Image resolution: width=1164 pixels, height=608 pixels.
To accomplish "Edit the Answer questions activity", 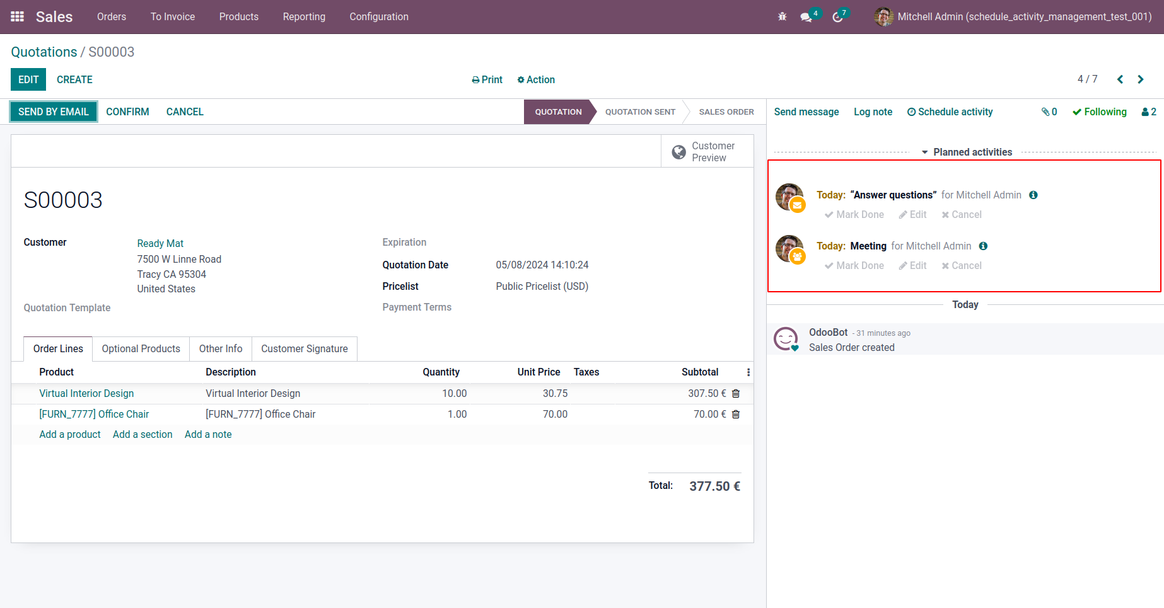I will pyautogui.click(x=913, y=214).
